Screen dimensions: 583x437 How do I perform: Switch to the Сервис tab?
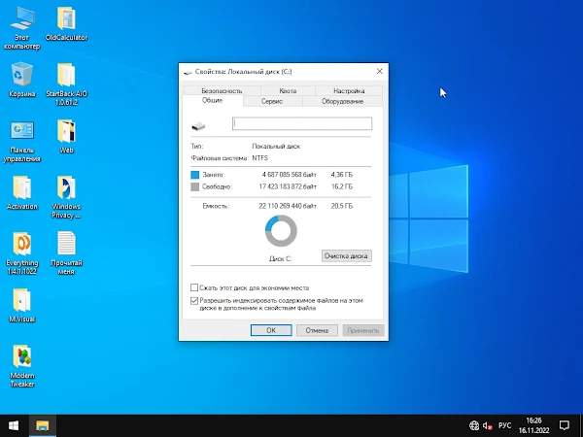272,101
